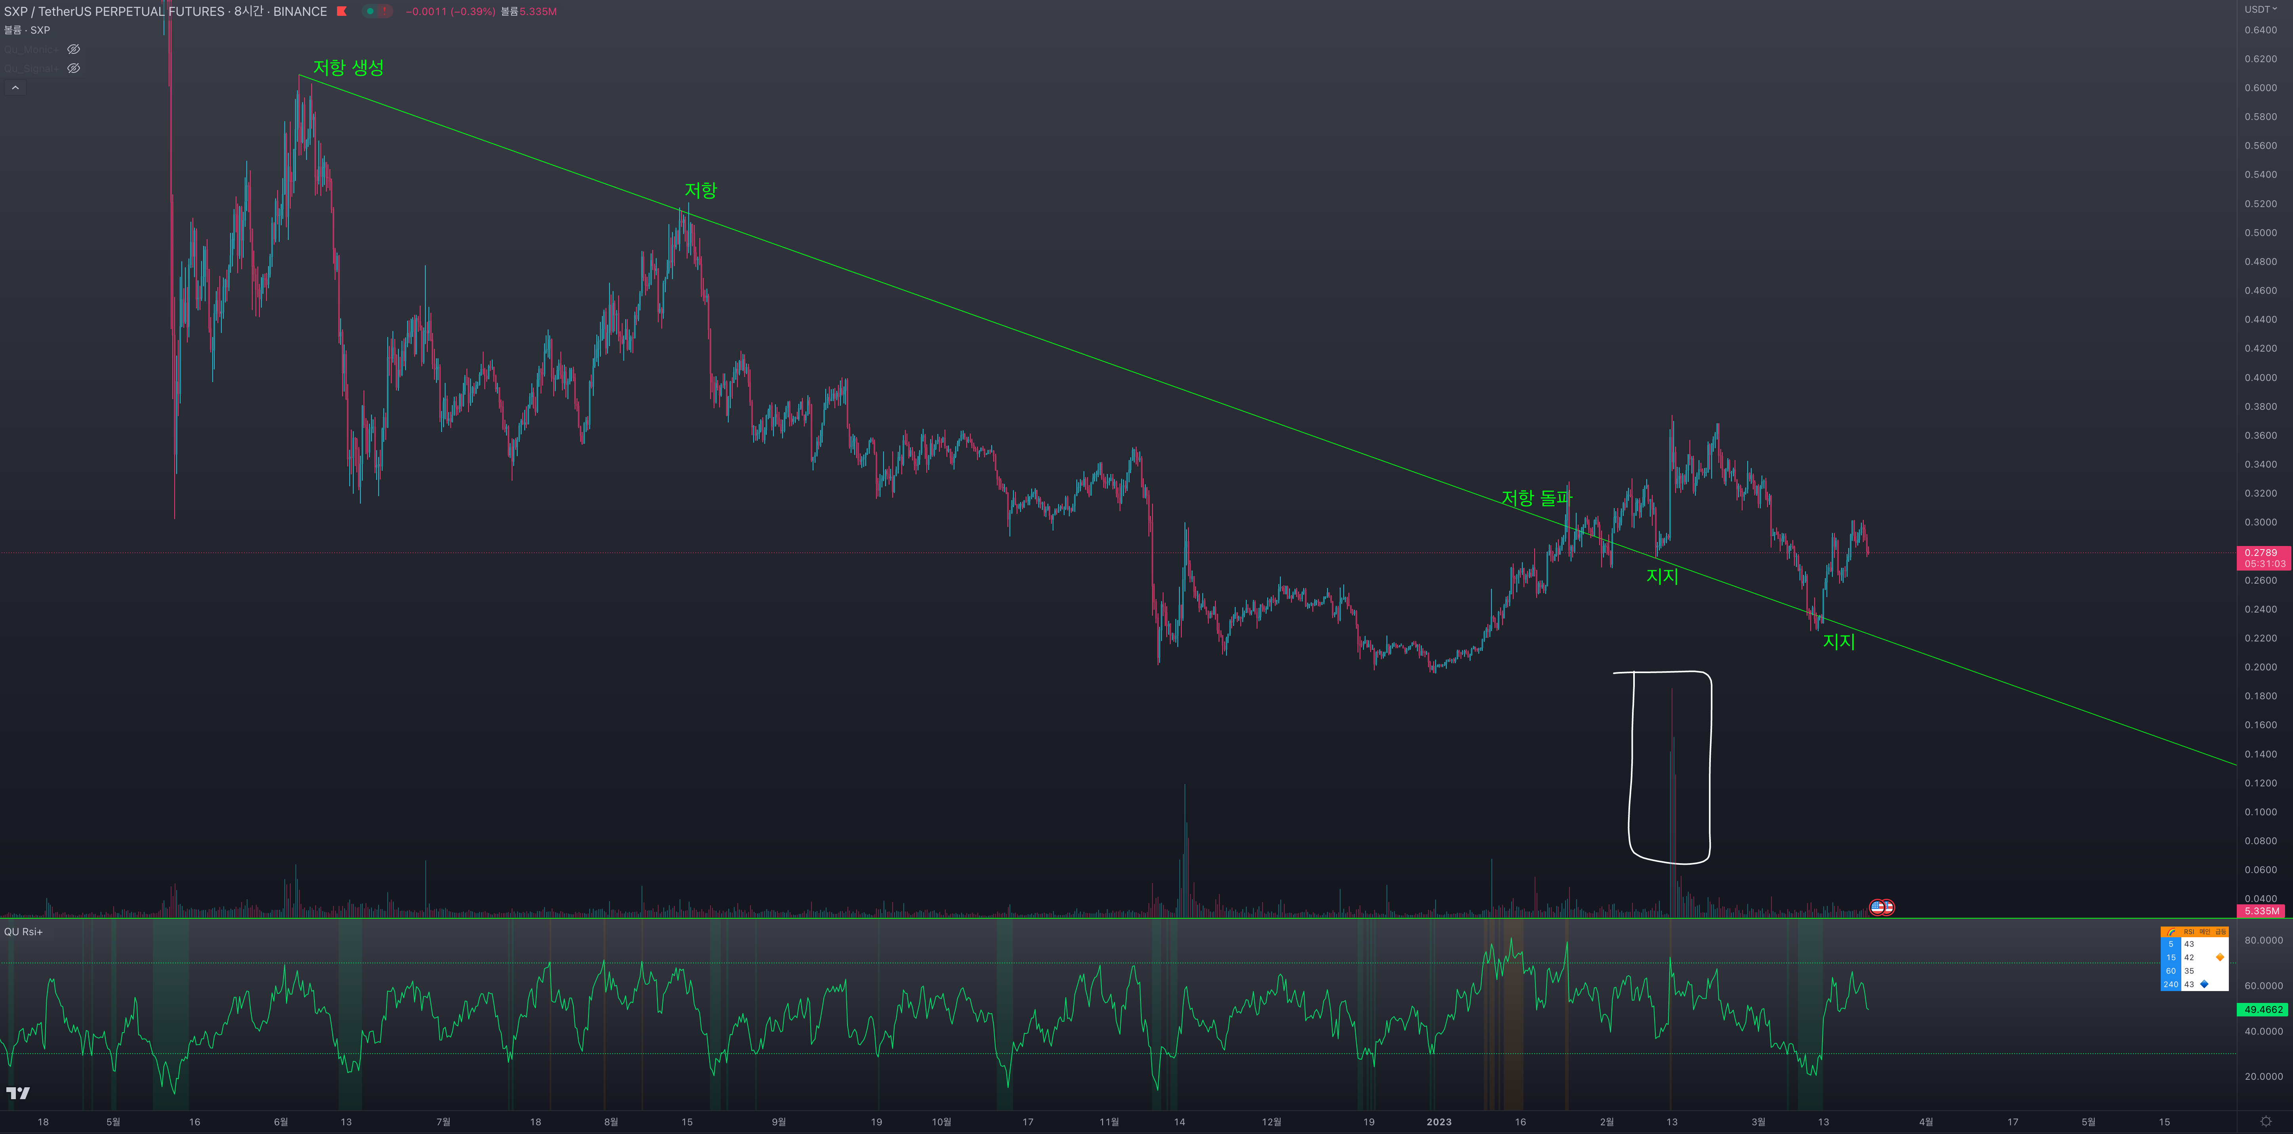The width and height of the screenshot is (2293, 1134).
Task: Show the hidden Qu_Monic+ indicator
Action: [x=74, y=49]
